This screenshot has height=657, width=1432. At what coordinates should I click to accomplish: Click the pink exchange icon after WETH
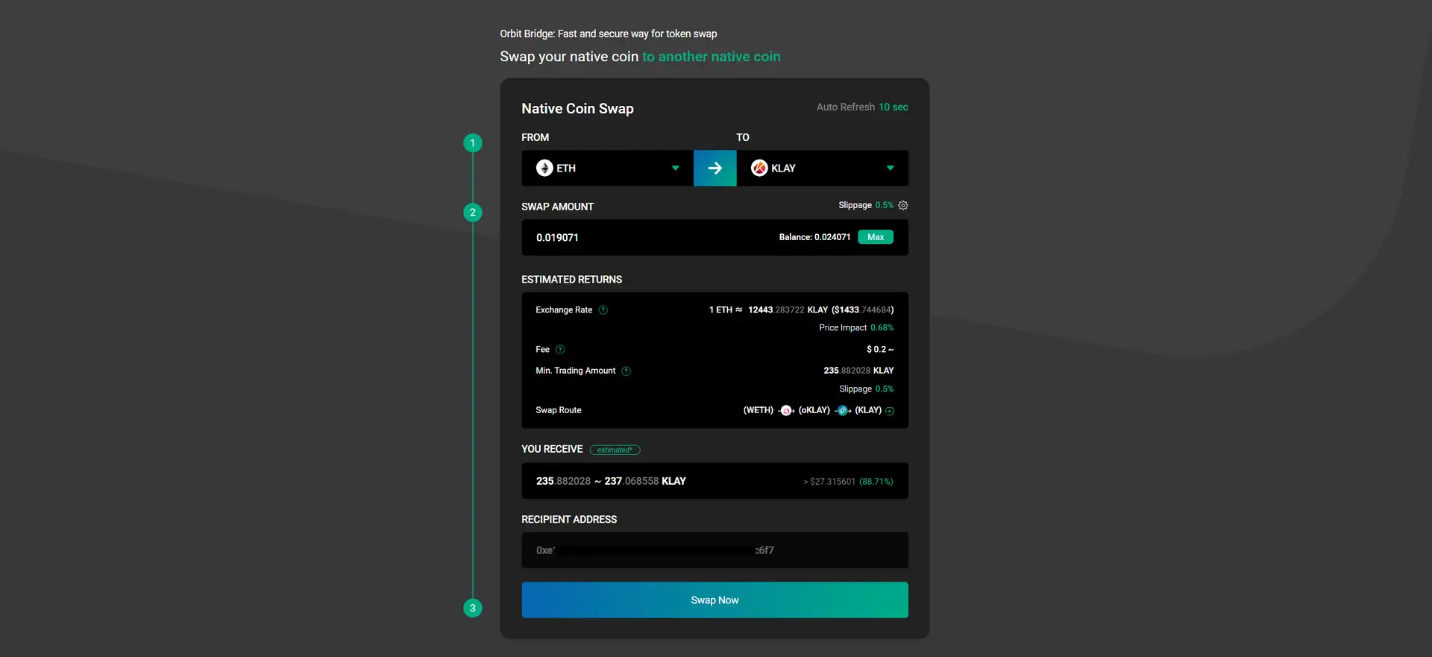tap(786, 411)
